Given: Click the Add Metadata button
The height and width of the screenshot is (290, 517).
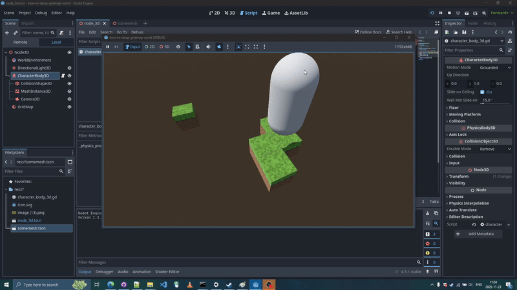Looking at the screenshot, I should tap(478, 234).
